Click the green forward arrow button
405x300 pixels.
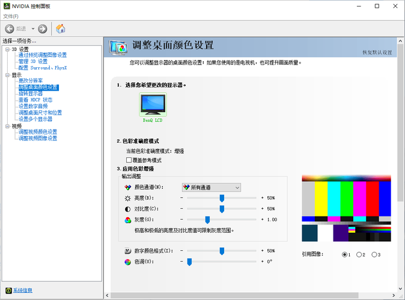(43, 29)
